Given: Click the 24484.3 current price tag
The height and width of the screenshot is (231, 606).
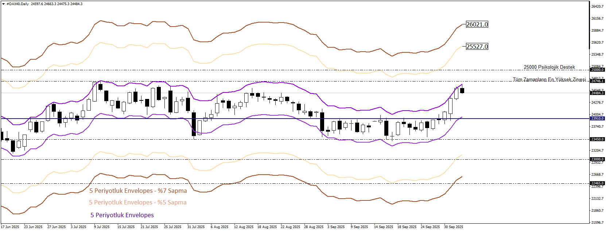Looking at the screenshot, I should point(597,93).
